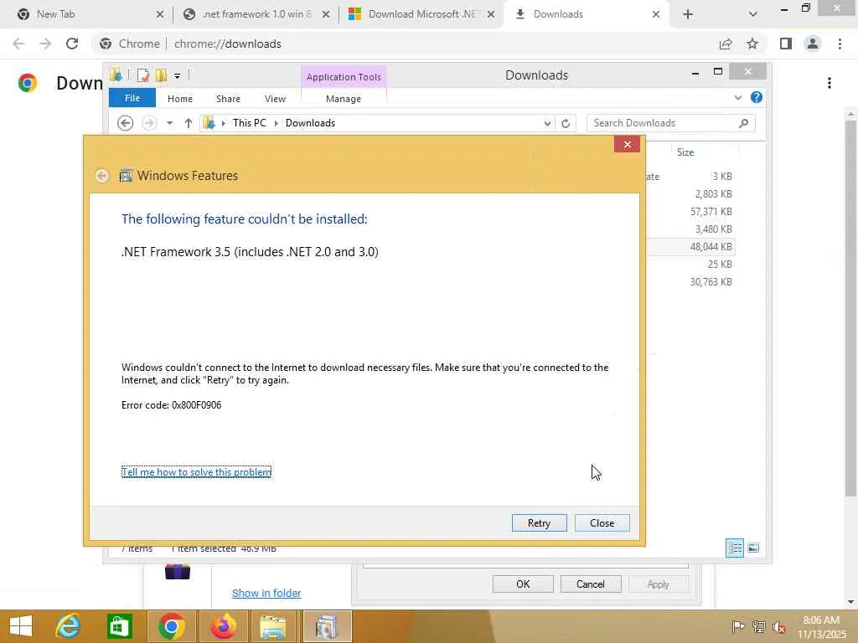This screenshot has height=643, width=858.
Task: Click OK in the properties dialog behind
Action: click(523, 584)
